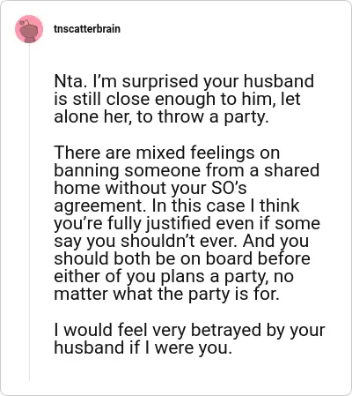Collapse the comment using the vertical thread line
Viewport: 352px width, 396px height.
(29, 212)
